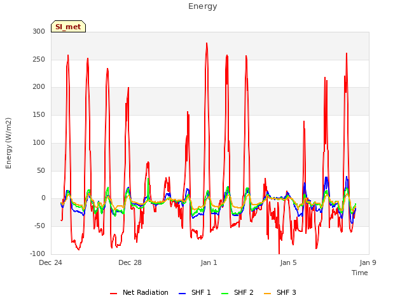Toggle the SHF 2 legend entry
The width and height of the screenshot is (407, 305).
237,292
